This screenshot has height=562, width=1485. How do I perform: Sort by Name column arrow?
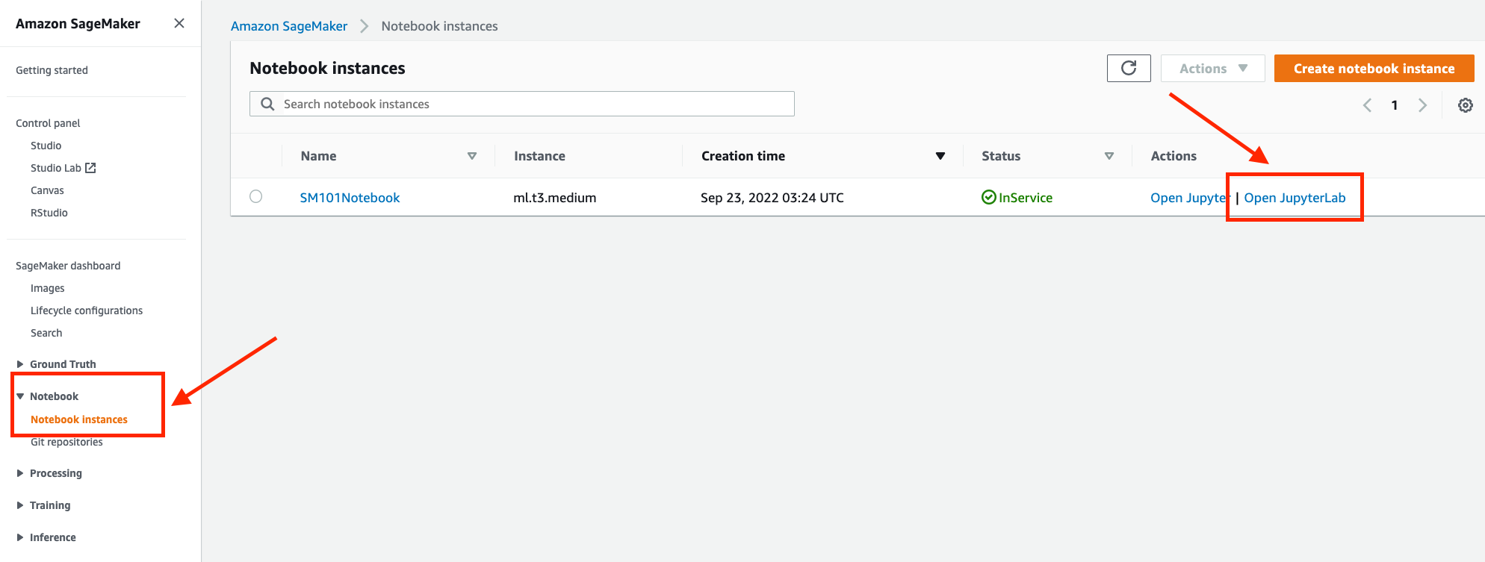[472, 156]
